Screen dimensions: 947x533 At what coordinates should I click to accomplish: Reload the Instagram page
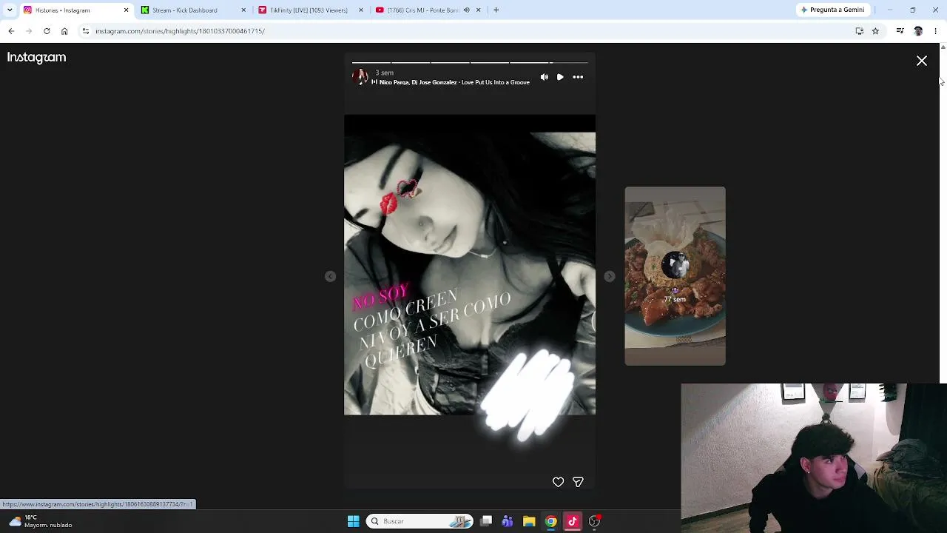[47, 31]
